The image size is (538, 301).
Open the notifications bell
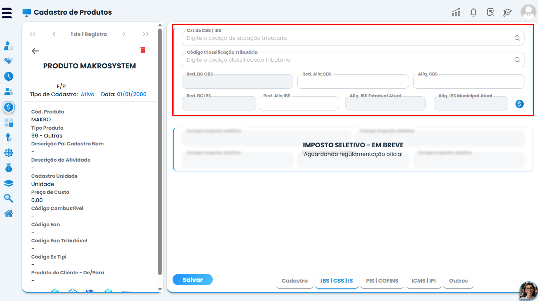[474, 12]
